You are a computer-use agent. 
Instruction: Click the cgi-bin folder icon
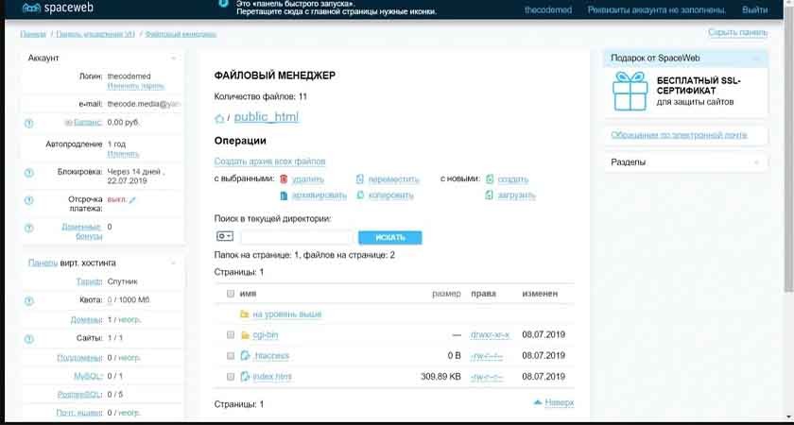tap(245, 335)
